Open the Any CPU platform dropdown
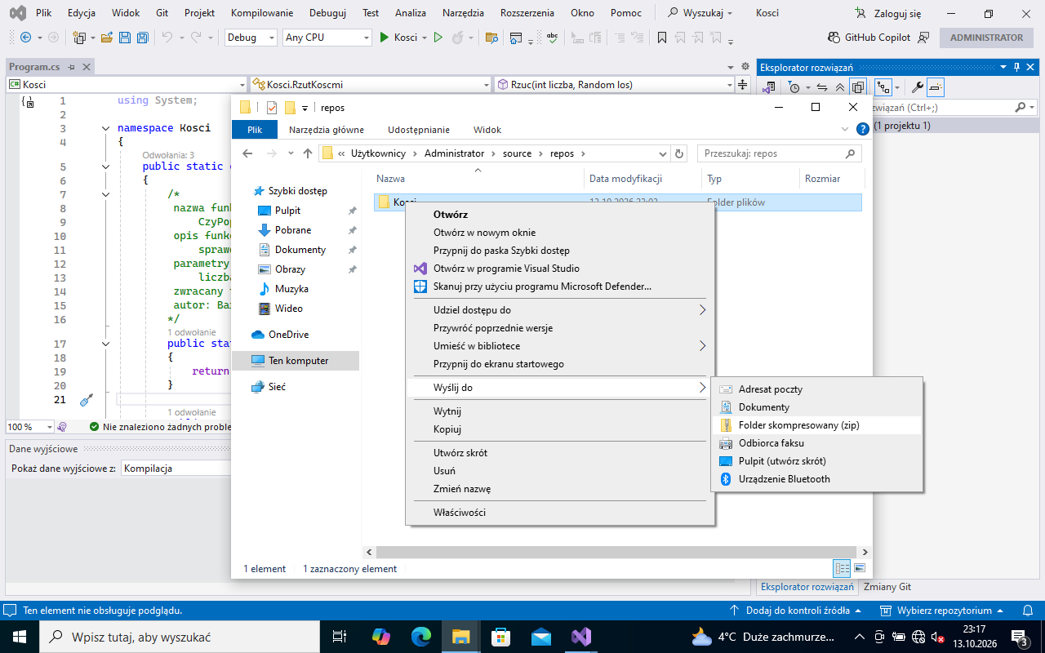The height and width of the screenshot is (653, 1045). [327, 38]
